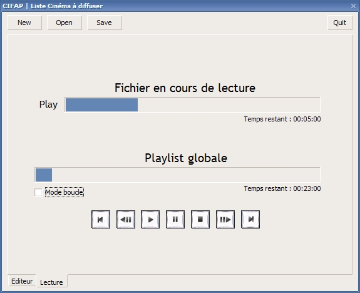Viewport: 360px width, 293px height.
Task: Open a playlist file with Open button
Action: click(x=64, y=23)
